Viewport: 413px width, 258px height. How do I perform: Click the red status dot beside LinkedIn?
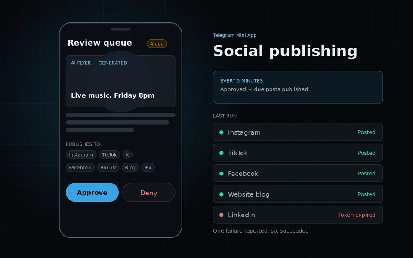point(222,215)
